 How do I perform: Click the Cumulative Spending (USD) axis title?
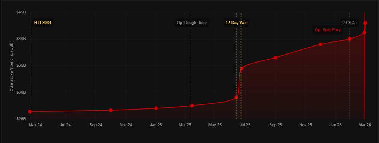click(11, 65)
